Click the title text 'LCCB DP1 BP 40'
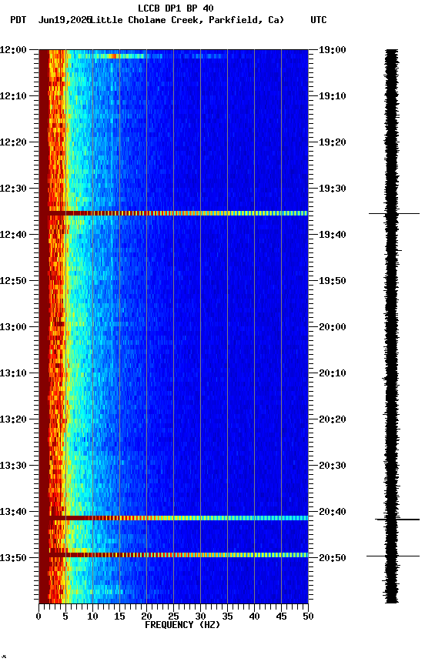The width and height of the screenshot is (425, 665). (x=176, y=8)
